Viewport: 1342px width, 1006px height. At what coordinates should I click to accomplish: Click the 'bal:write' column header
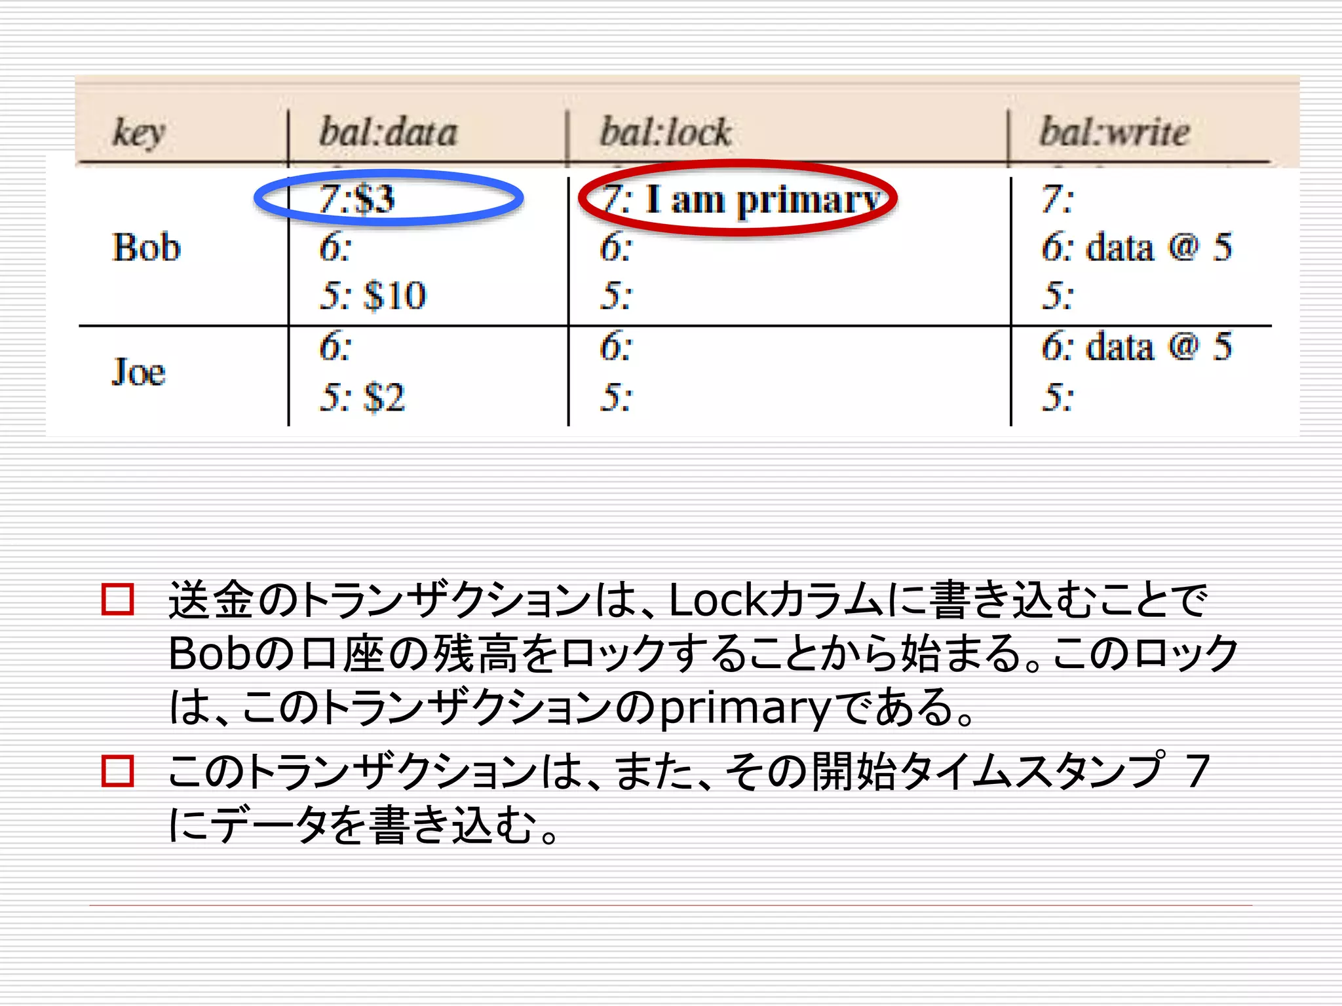[x=1115, y=132]
